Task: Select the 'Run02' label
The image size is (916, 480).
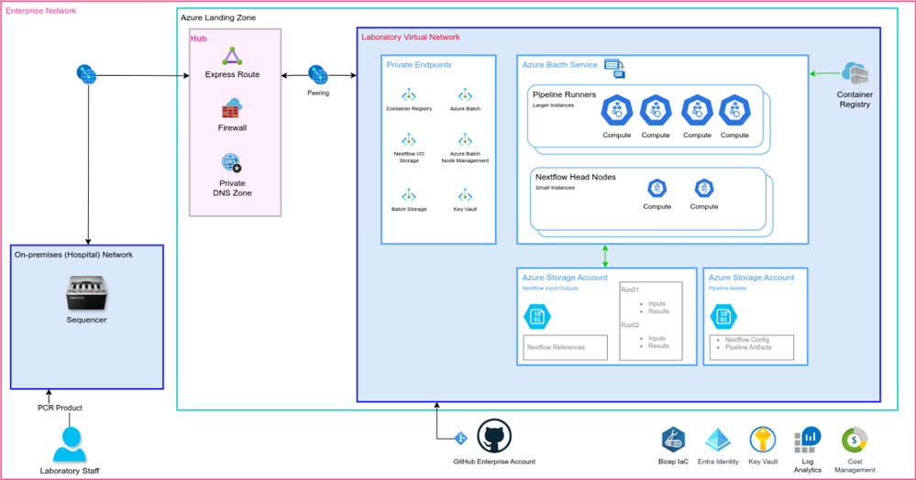Action: (x=630, y=325)
